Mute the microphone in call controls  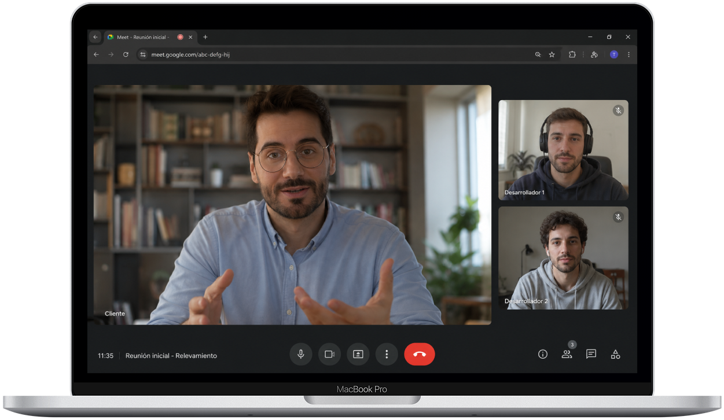pyautogui.click(x=300, y=354)
